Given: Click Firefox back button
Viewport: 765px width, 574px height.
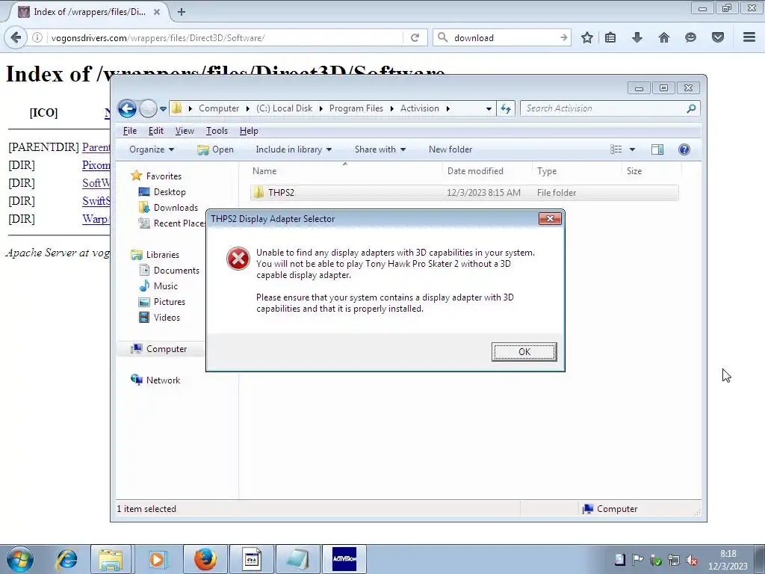Looking at the screenshot, I should click(16, 37).
